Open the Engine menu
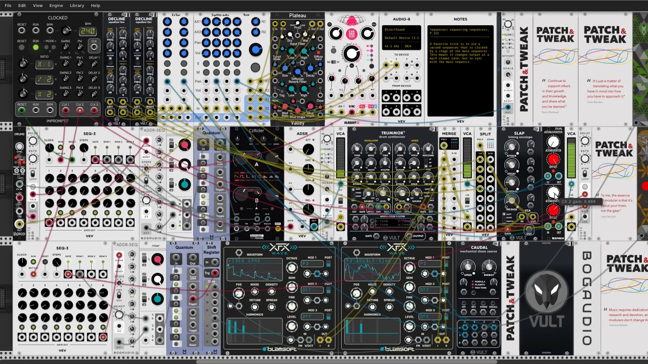This screenshot has width=648, height=364. tap(56, 6)
